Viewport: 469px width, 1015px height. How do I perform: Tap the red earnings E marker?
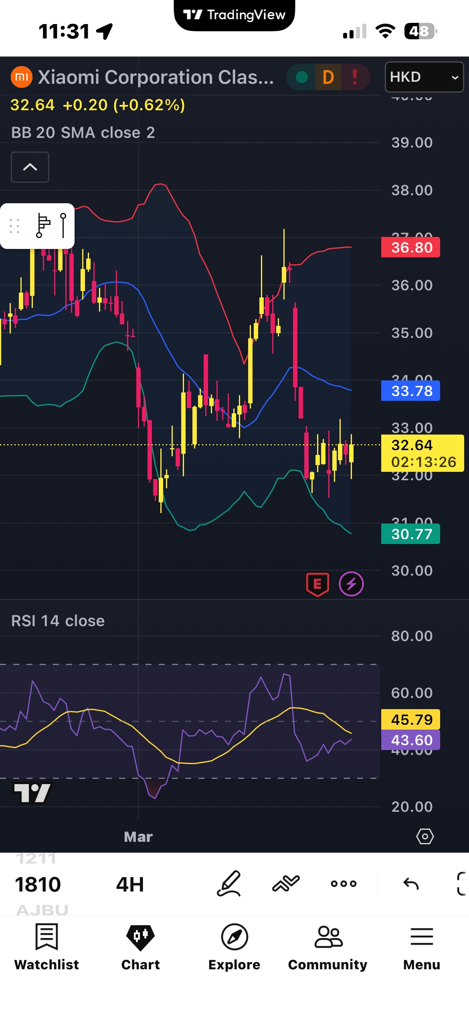(x=317, y=584)
